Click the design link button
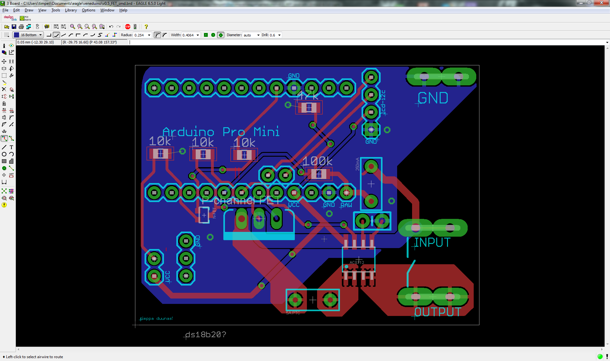This screenshot has height=361, width=610. [x=10, y=18]
